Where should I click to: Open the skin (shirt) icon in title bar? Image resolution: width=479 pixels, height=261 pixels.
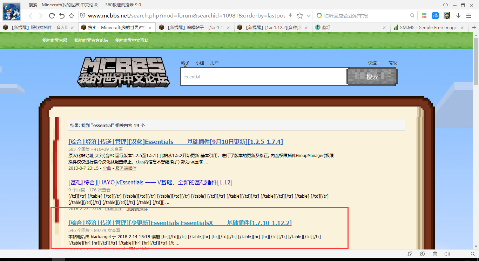446,5
